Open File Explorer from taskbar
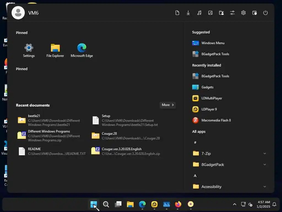 (130, 204)
